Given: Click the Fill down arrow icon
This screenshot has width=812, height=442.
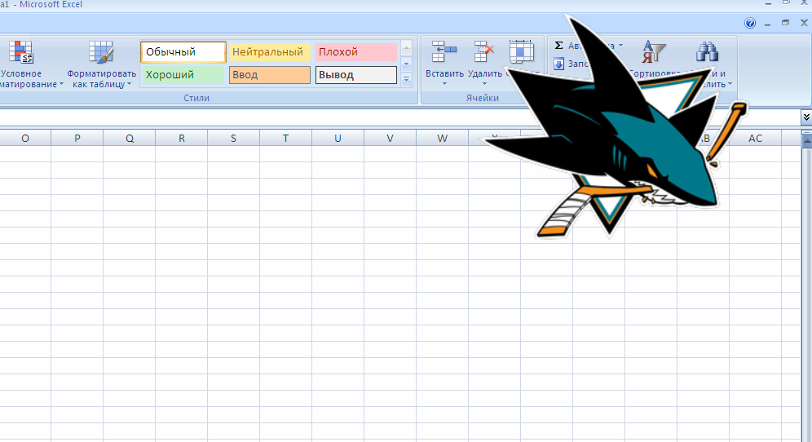Looking at the screenshot, I should [x=558, y=64].
